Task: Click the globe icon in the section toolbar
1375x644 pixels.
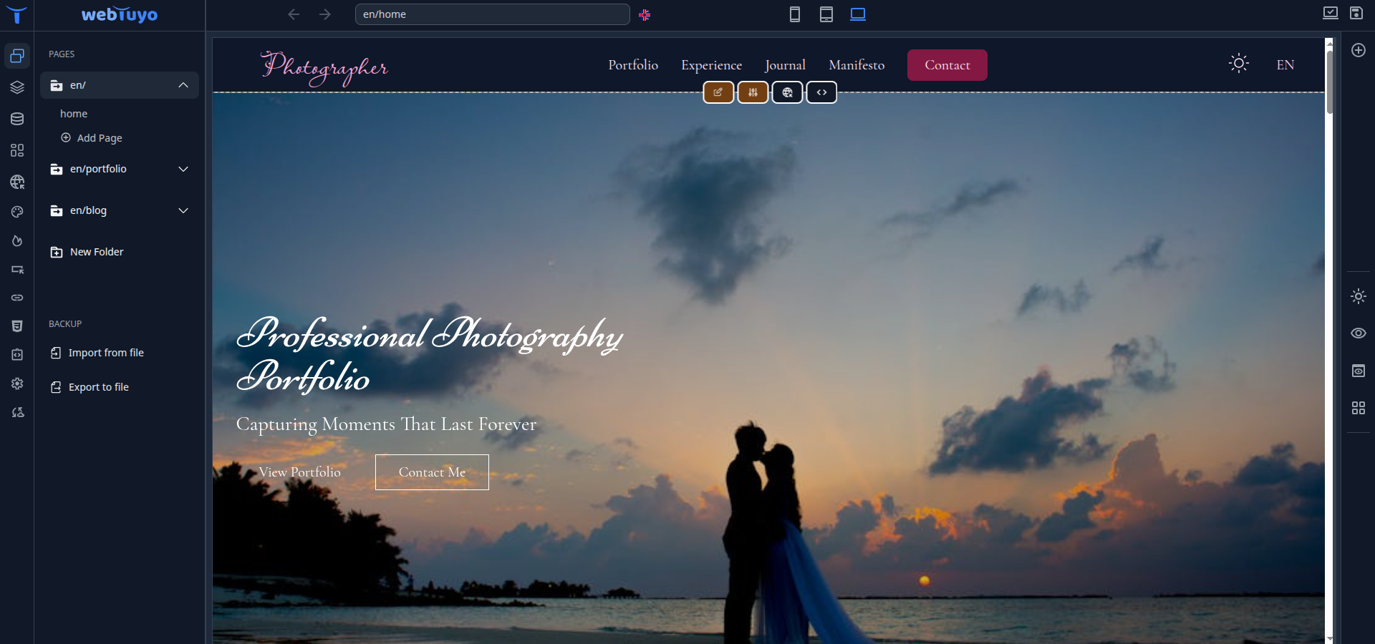Action: (x=787, y=92)
